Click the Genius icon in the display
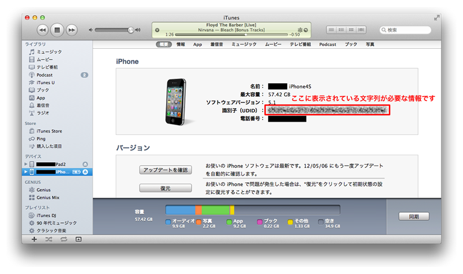Image resolution: width=463 pixels, height=274 pixels. pyautogui.click(x=300, y=30)
